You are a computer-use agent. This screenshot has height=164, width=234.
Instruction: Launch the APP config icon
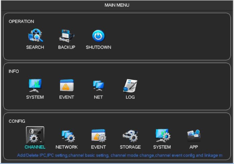pyautogui.click(x=194, y=136)
